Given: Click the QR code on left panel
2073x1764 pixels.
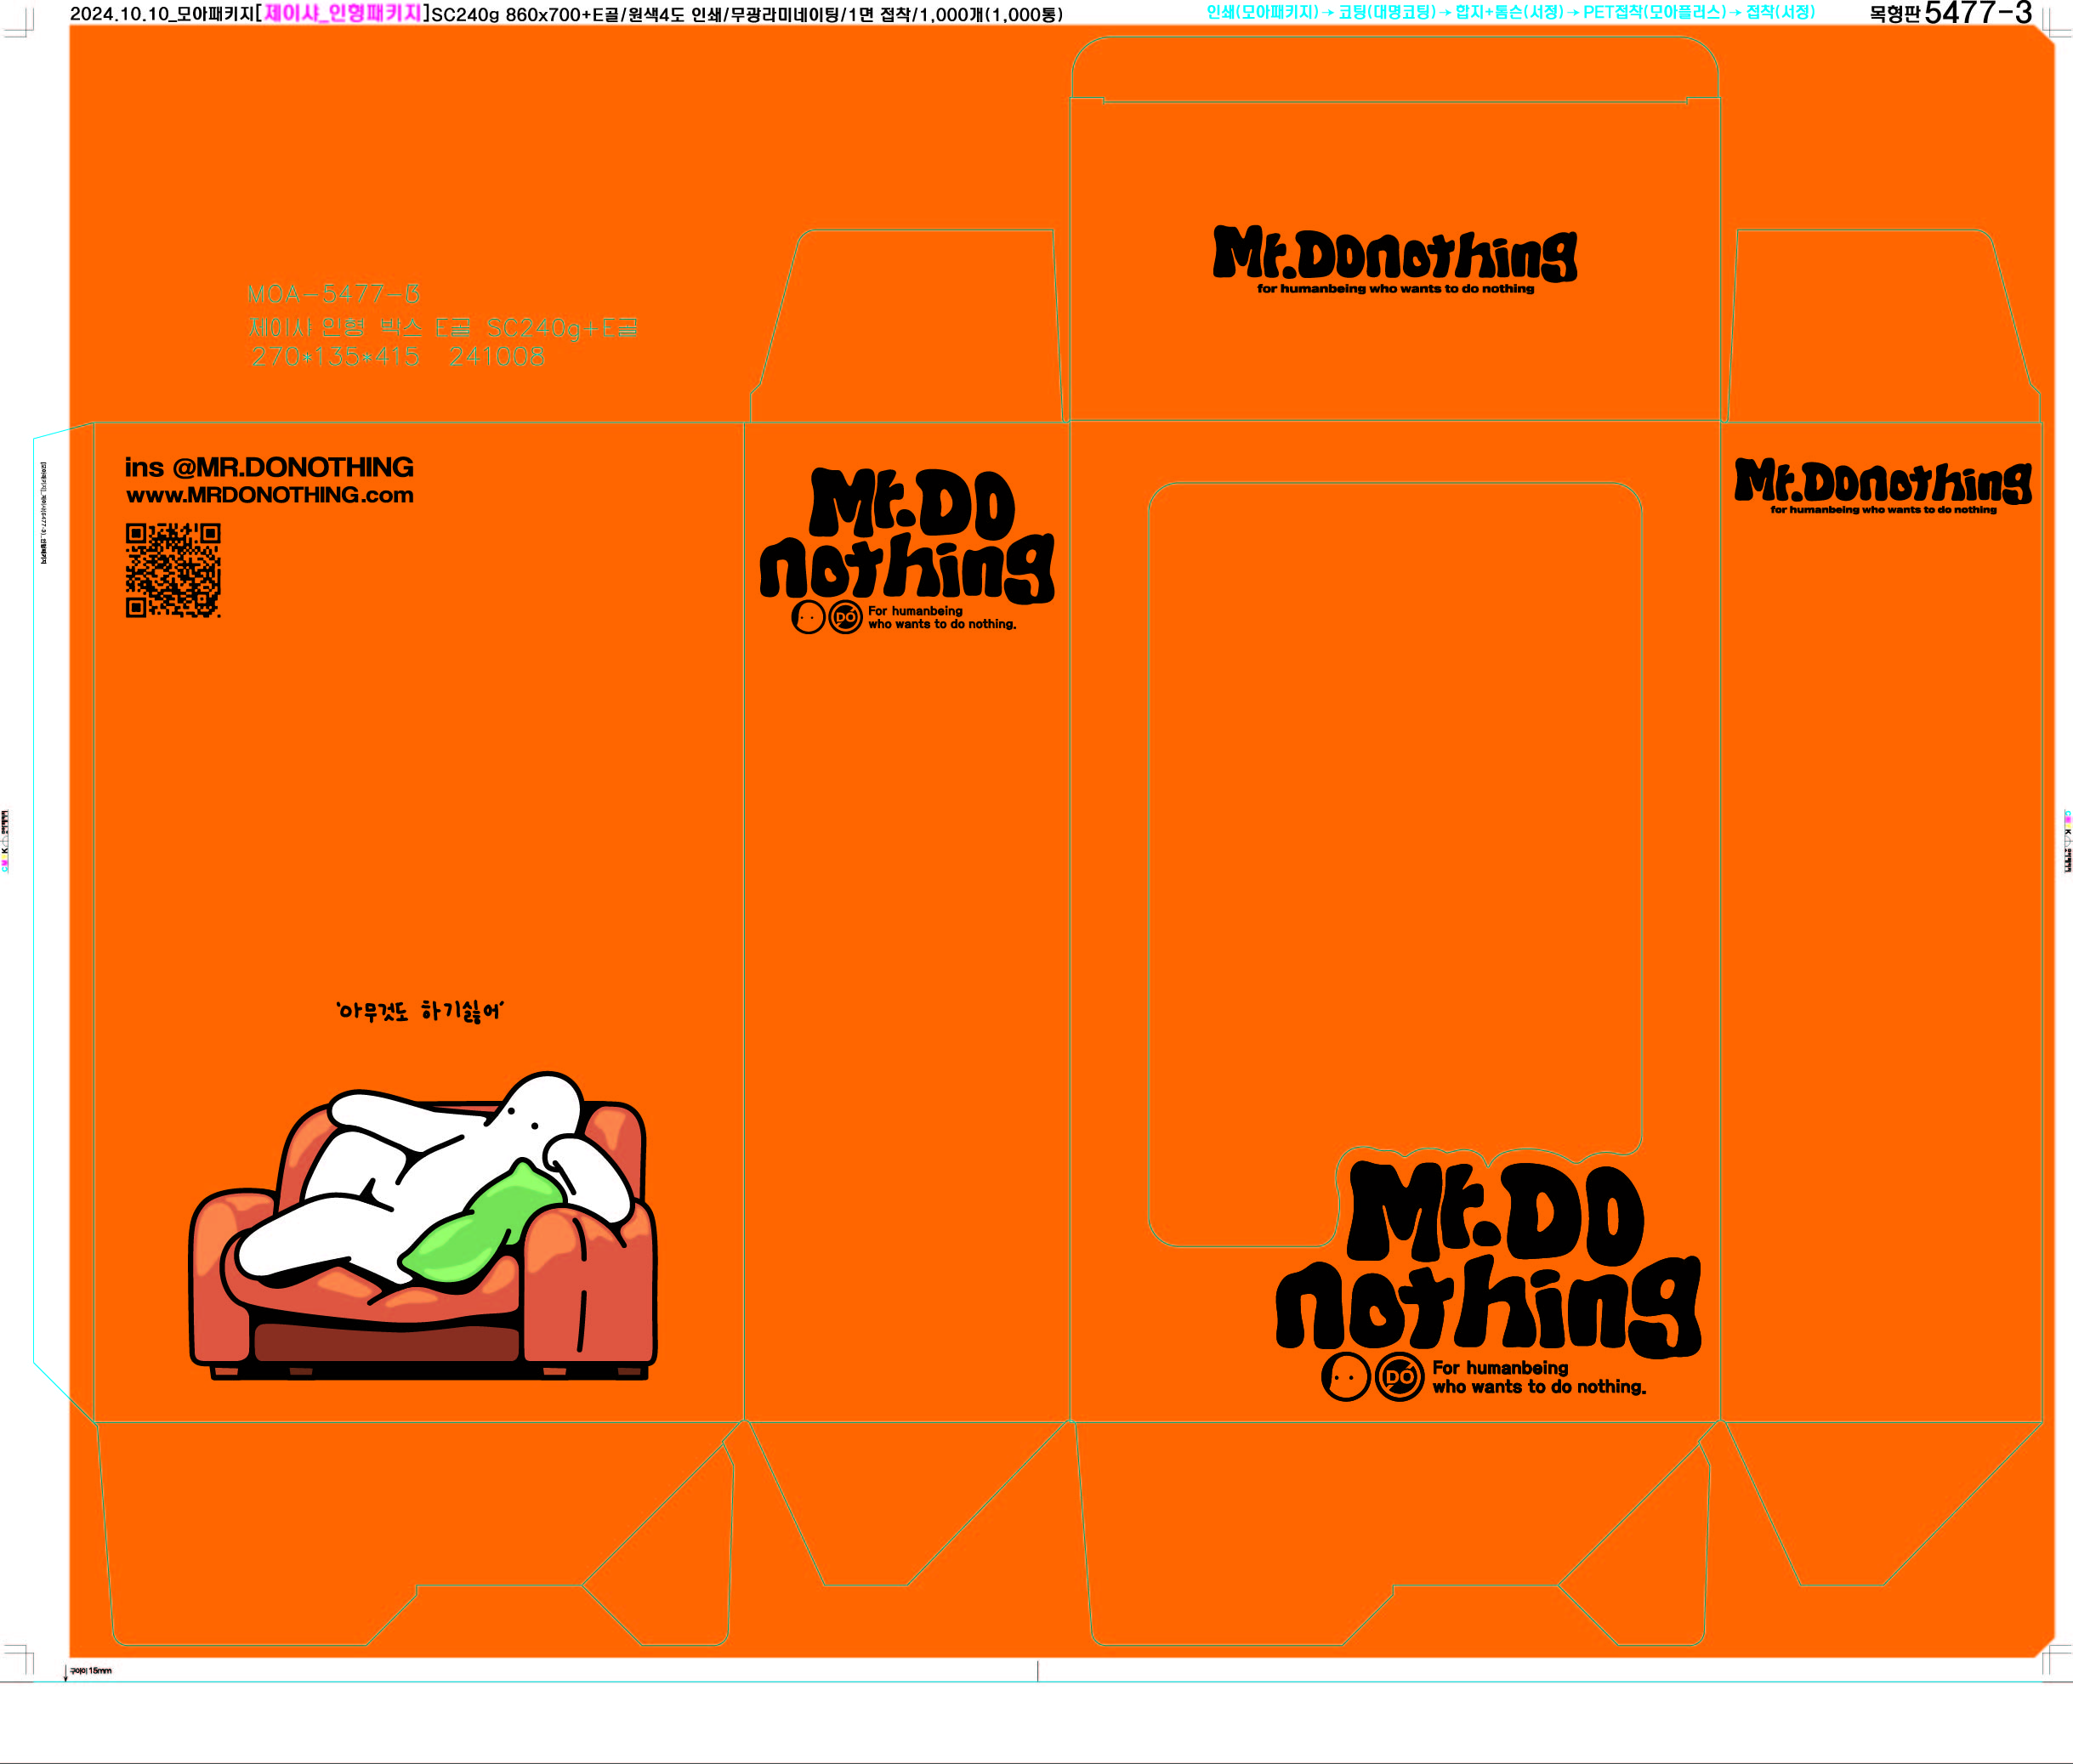Looking at the screenshot, I should 173,570.
